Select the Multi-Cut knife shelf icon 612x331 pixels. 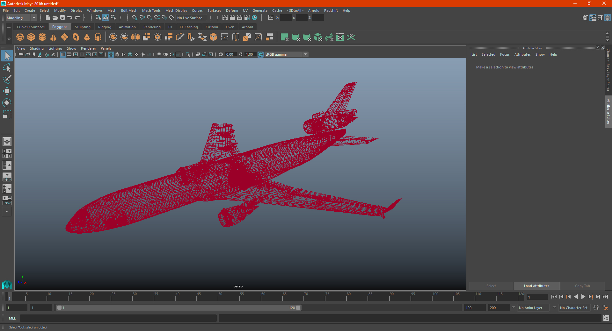[x=180, y=37]
